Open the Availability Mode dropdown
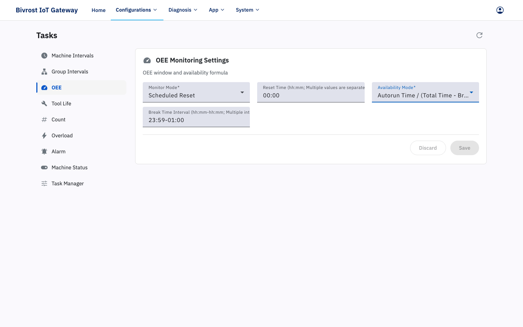The height and width of the screenshot is (327, 523). click(425, 92)
